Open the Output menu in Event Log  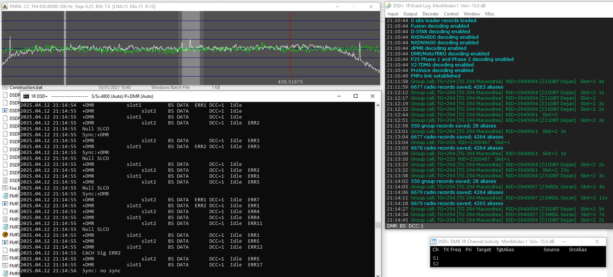[x=410, y=14]
